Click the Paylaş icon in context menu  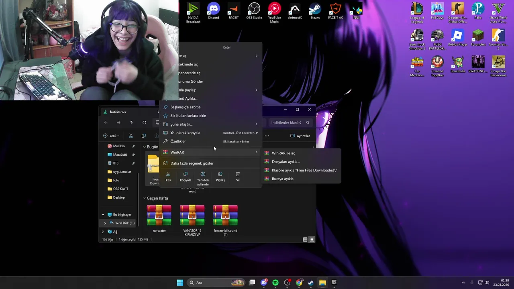[220, 177]
